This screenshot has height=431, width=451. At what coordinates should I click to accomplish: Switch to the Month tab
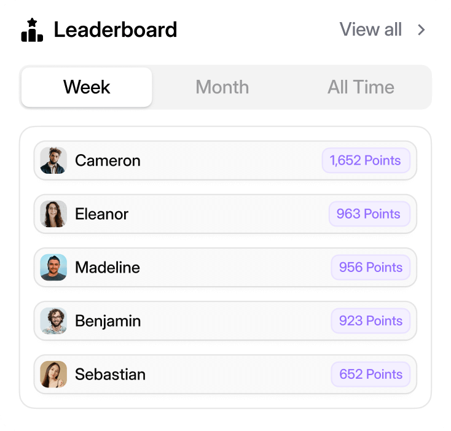[x=222, y=87]
